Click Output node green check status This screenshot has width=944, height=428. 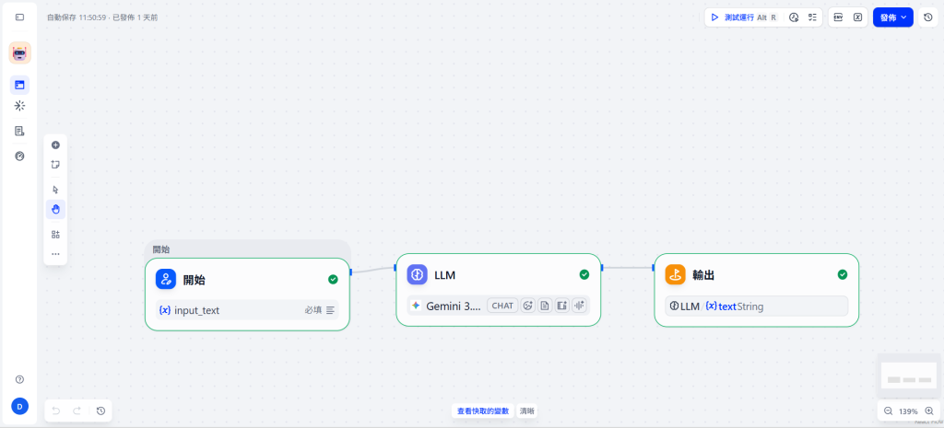843,274
